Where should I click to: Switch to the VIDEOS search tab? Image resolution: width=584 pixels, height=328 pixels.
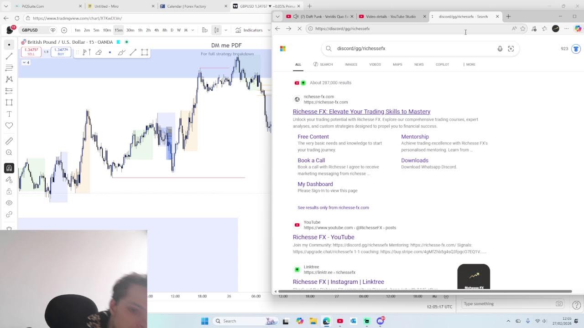tap(375, 64)
